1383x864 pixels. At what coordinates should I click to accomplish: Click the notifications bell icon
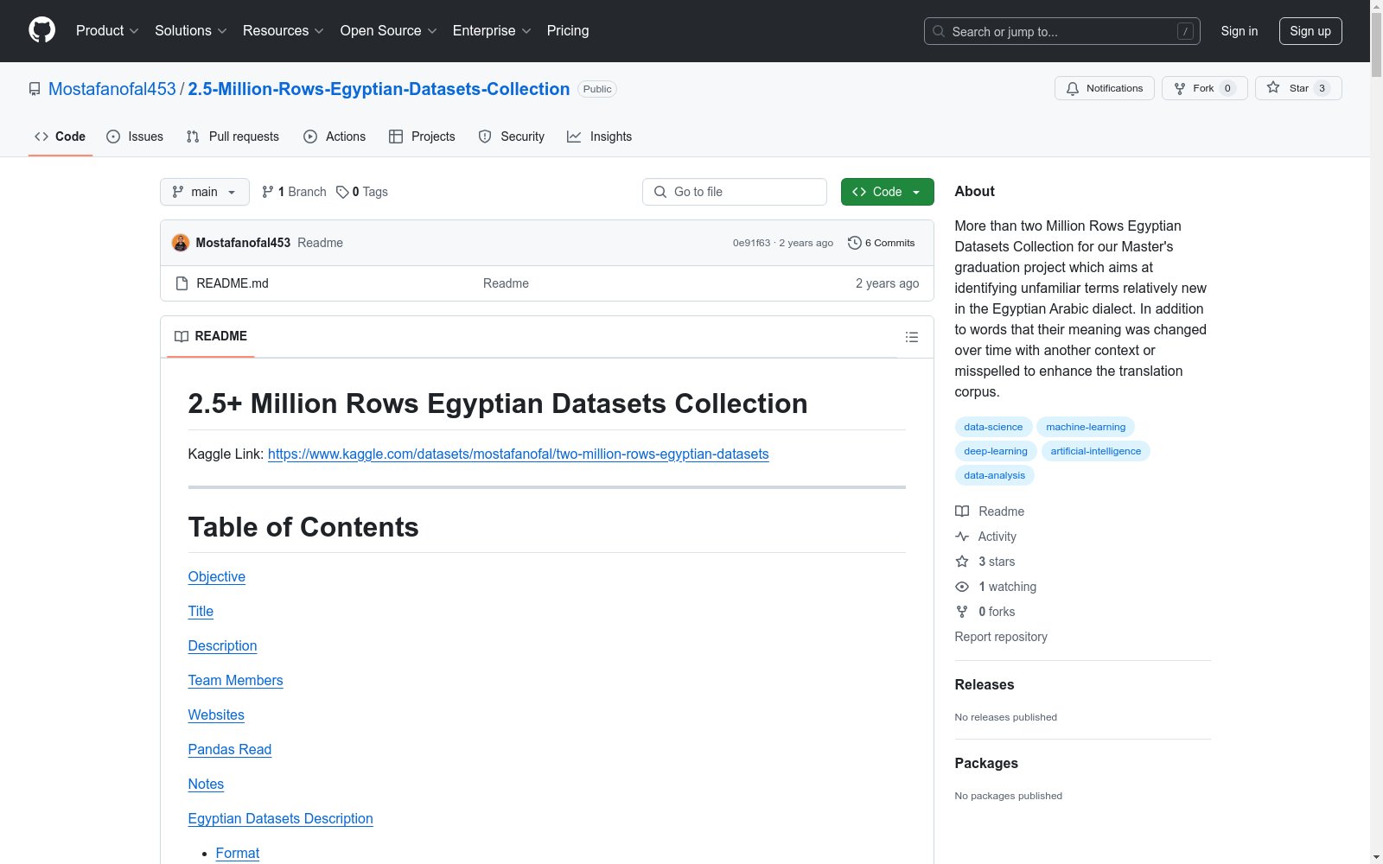point(1073,88)
